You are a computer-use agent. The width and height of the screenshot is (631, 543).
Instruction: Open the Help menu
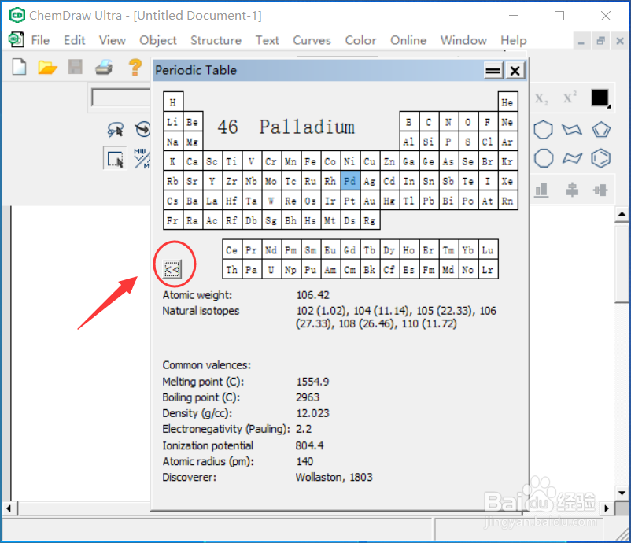[x=514, y=40]
